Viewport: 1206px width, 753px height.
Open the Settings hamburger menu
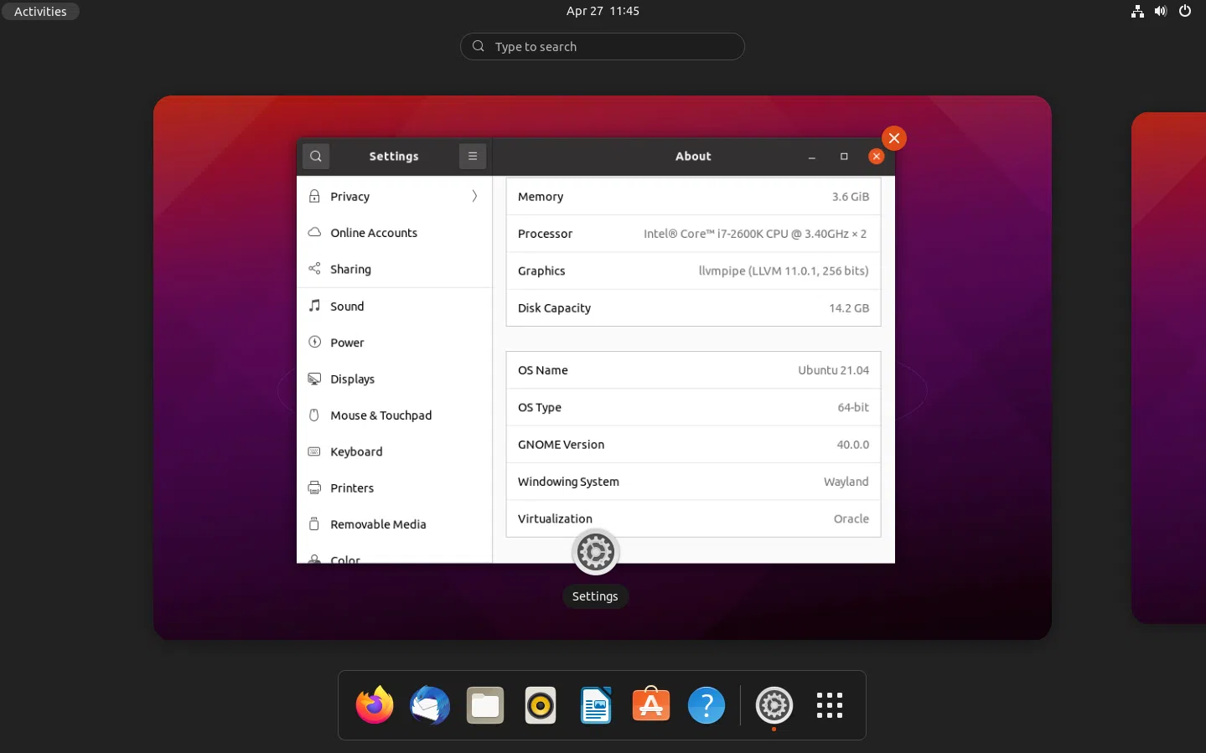pyautogui.click(x=472, y=156)
